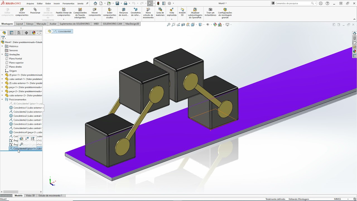
Task: Select the Origem item in the tree
Action: [x=11, y=71]
